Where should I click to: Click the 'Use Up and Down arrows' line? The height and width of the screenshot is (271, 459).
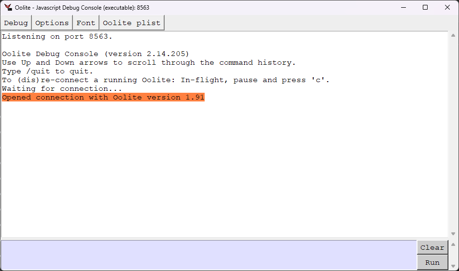point(149,63)
